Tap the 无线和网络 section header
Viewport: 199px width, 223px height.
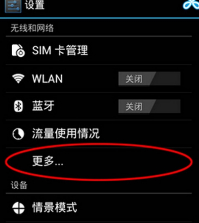point(32,28)
